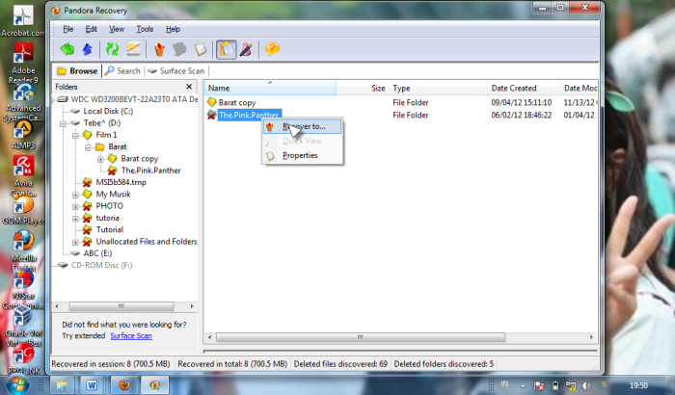Image resolution: width=675 pixels, height=395 pixels.
Task: Switch to the Browse tab
Action: coord(77,71)
